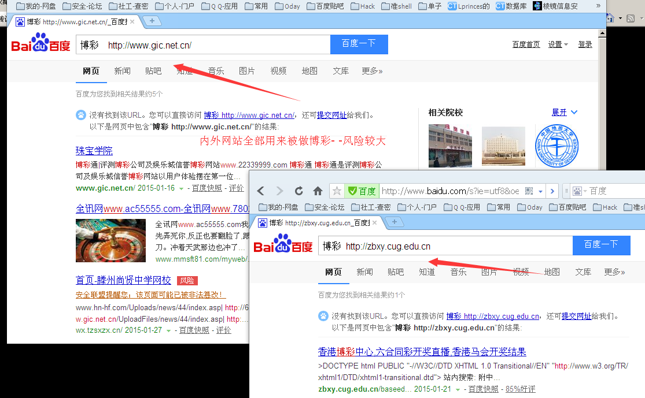Switch to the 贴吧 tab in the back browser
This screenshot has width=645, height=398.
(x=153, y=71)
